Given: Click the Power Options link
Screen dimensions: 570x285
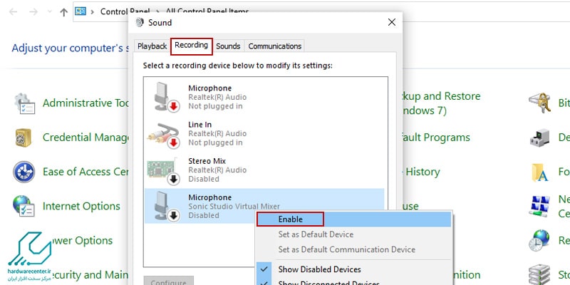Looking at the screenshot, I should [77, 241].
